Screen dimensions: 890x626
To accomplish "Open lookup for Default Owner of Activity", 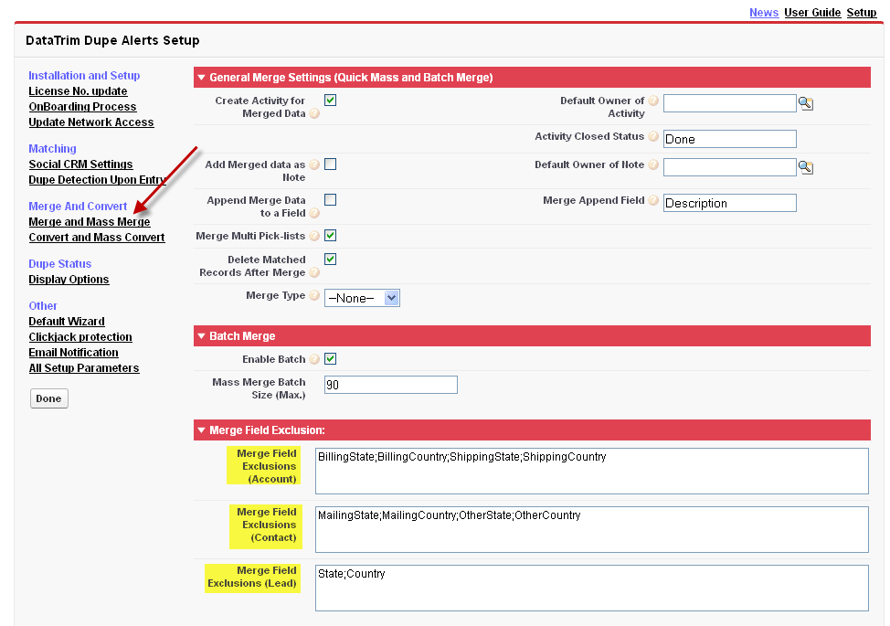I will click(x=806, y=103).
